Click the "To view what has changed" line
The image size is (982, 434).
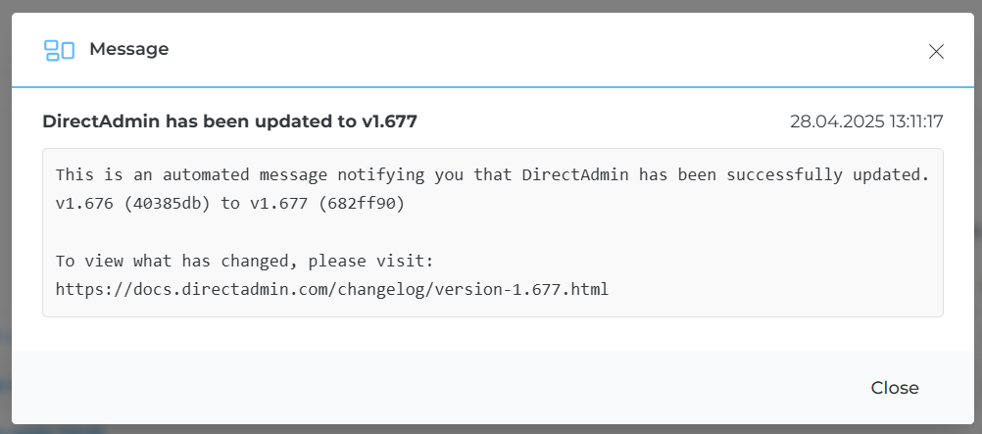coord(244,261)
